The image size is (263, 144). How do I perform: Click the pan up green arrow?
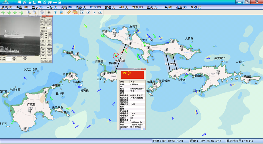pos(3,12)
